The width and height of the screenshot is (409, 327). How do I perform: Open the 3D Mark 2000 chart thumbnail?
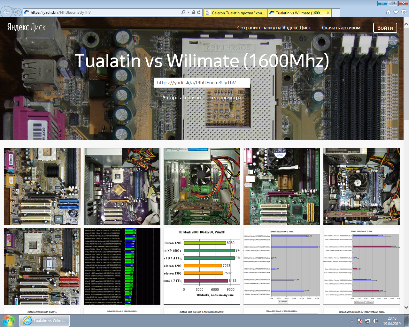pos(202,266)
